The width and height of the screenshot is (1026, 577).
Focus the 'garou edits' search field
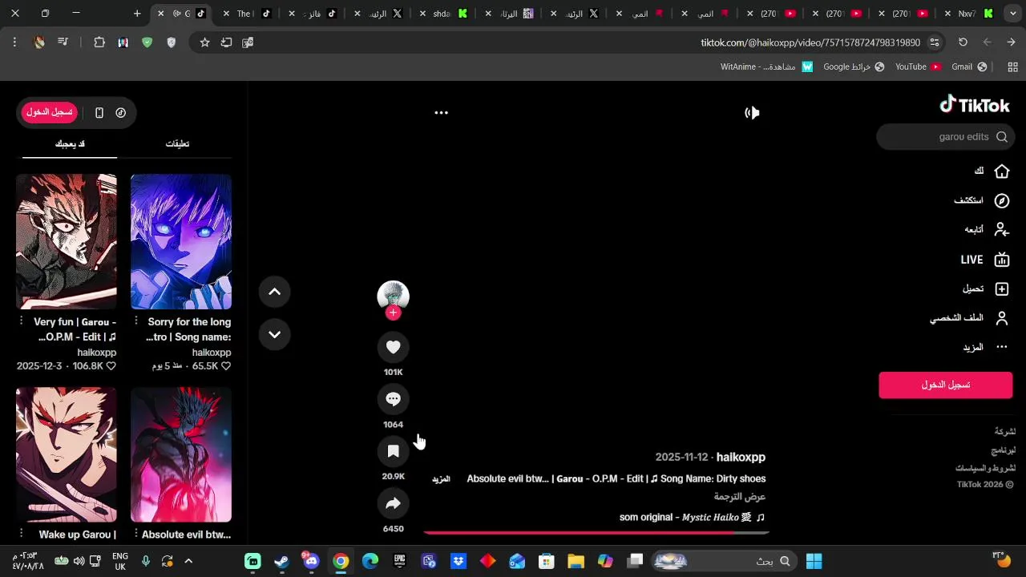[x=946, y=137]
